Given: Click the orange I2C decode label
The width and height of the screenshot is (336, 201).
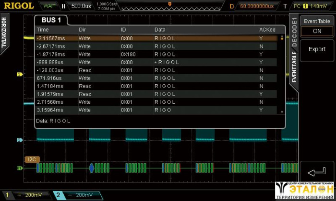Looking at the screenshot, I should 32,159.
